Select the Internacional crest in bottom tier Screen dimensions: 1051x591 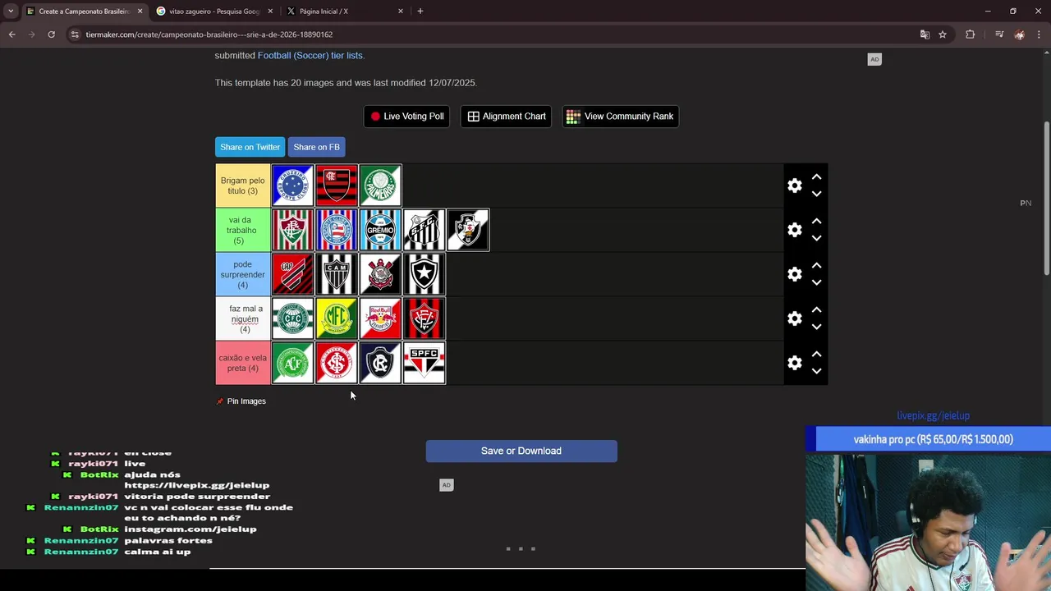click(337, 363)
